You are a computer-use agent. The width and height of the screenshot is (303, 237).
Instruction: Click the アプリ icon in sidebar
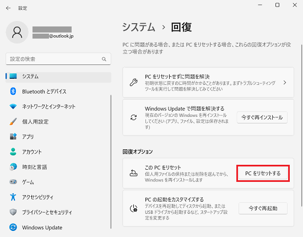point(13,137)
